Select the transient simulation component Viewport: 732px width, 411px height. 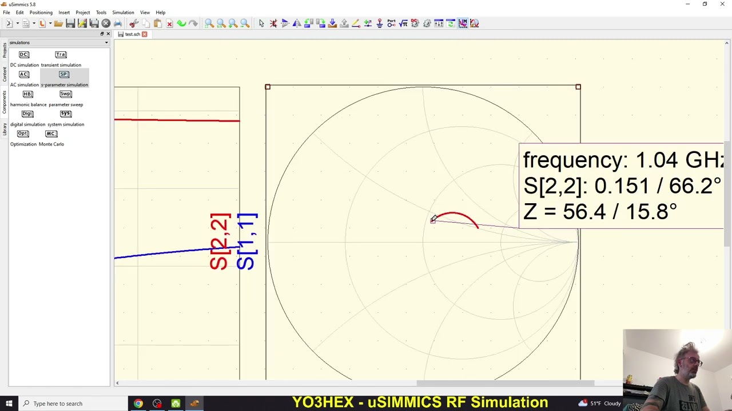coord(61,59)
